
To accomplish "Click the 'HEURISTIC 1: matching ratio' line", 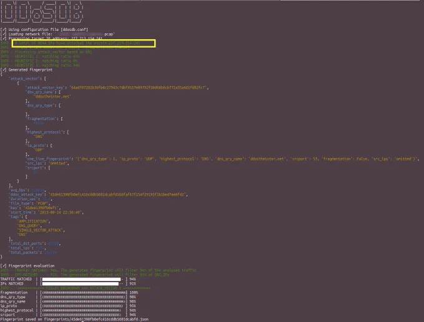I will (40, 56).
